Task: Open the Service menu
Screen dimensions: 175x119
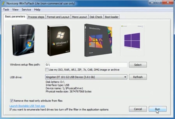Action: tap(26, 10)
